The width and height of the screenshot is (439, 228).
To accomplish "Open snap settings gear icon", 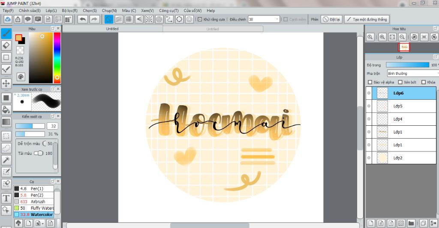I will pyautogui.click(x=189, y=19).
